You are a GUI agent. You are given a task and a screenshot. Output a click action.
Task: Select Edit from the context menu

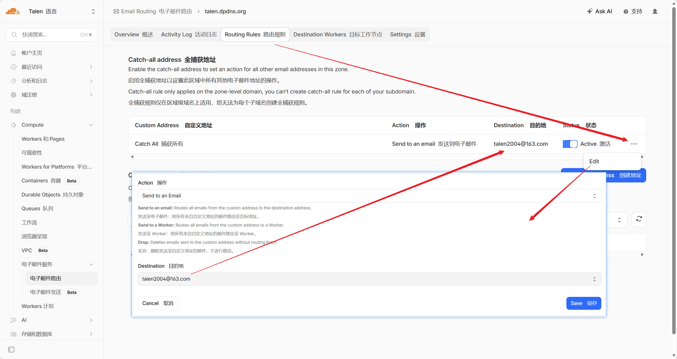(x=594, y=161)
